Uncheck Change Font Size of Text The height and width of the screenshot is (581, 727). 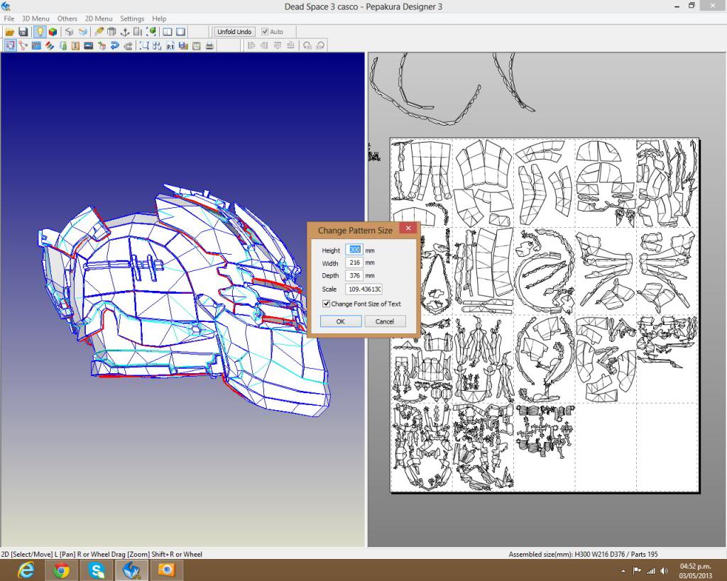pyautogui.click(x=327, y=304)
